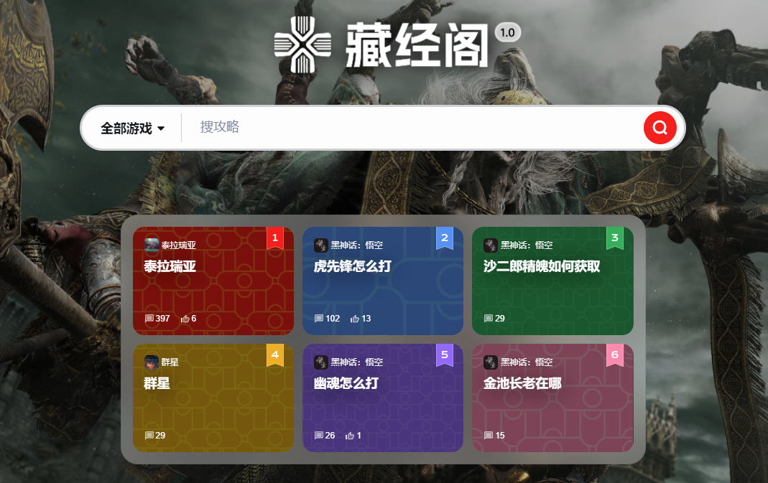Image resolution: width=768 pixels, height=483 pixels.
Task: Click comment icon on 沙二郎精魄如何获取 card
Action: click(x=489, y=319)
